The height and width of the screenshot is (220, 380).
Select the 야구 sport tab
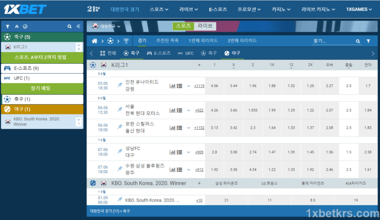click(x=232, y=53)
